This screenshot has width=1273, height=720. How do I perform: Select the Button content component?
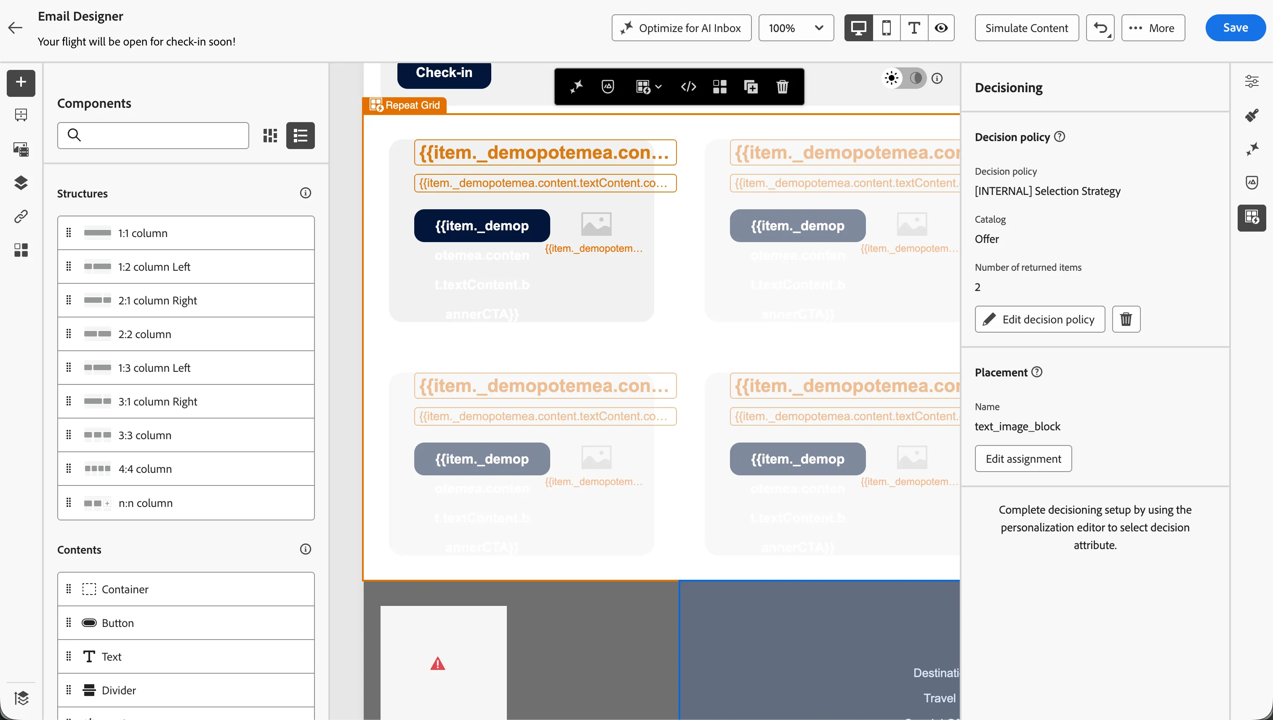coord(186,623)
